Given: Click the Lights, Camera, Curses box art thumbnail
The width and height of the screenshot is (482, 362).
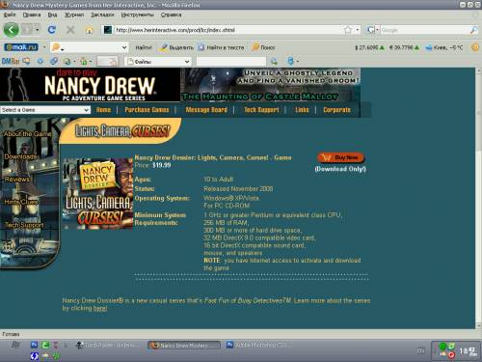Looking at the screenshot, I should click(97, 193).
